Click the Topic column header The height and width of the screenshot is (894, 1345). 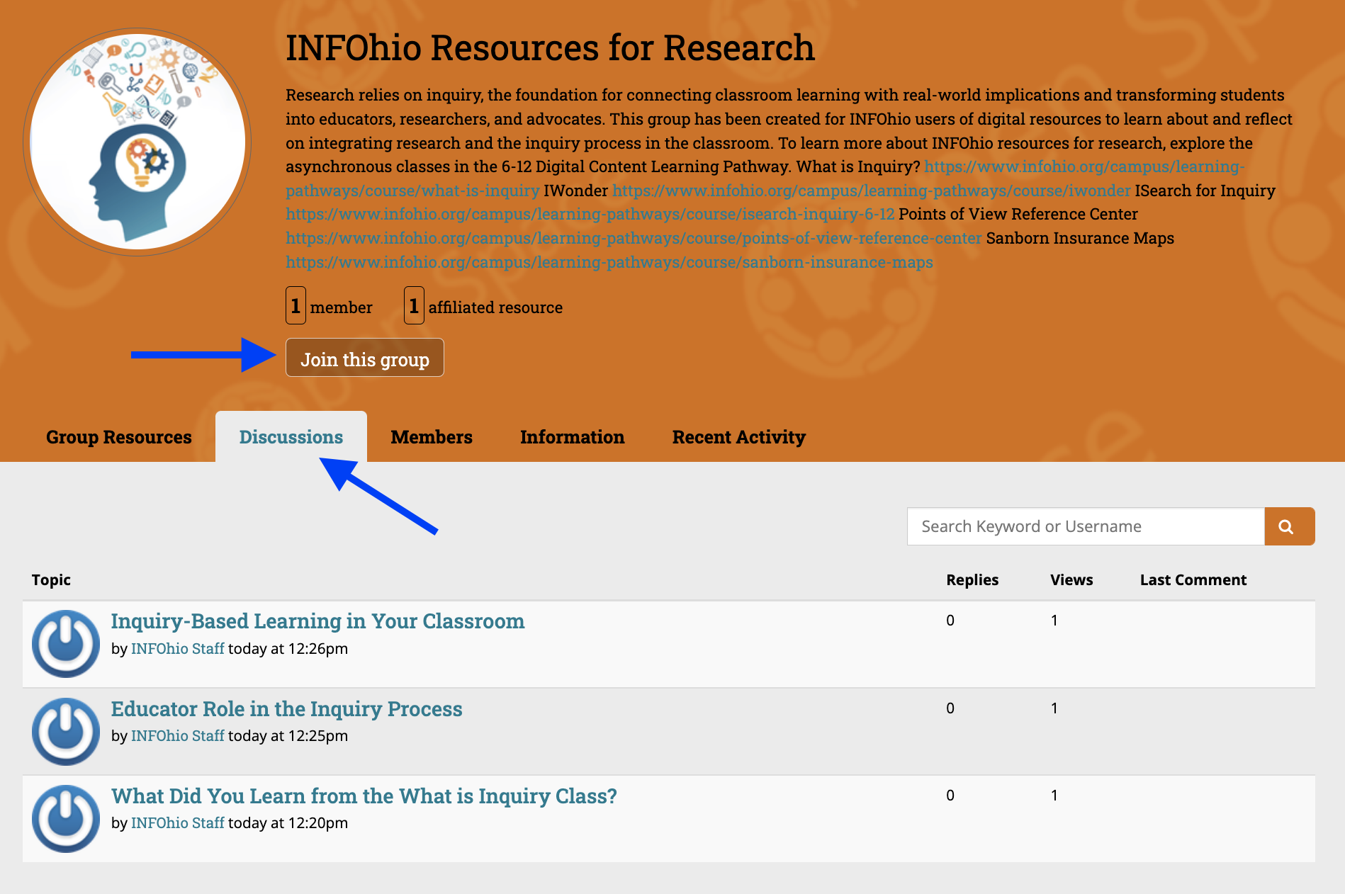pos(51,580)
